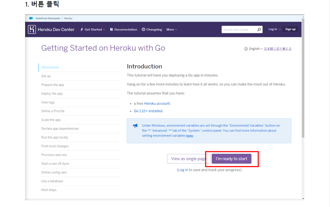Click Go 1.12+ installed link
This screenshot has width=330, height=207.
click(x=148, y=111)
